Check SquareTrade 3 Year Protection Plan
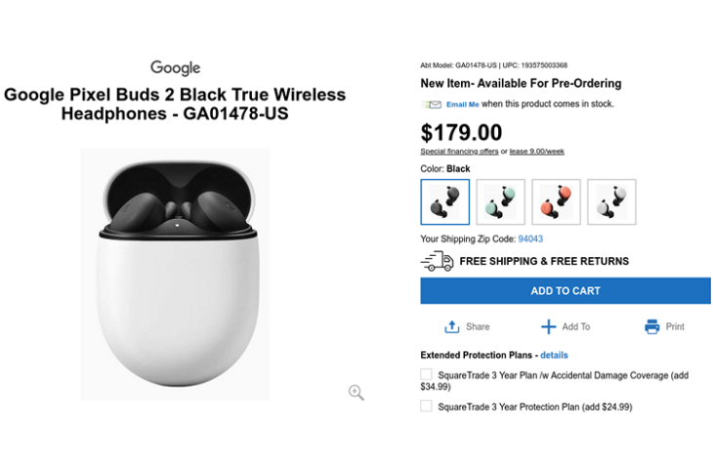 (426, 406)
